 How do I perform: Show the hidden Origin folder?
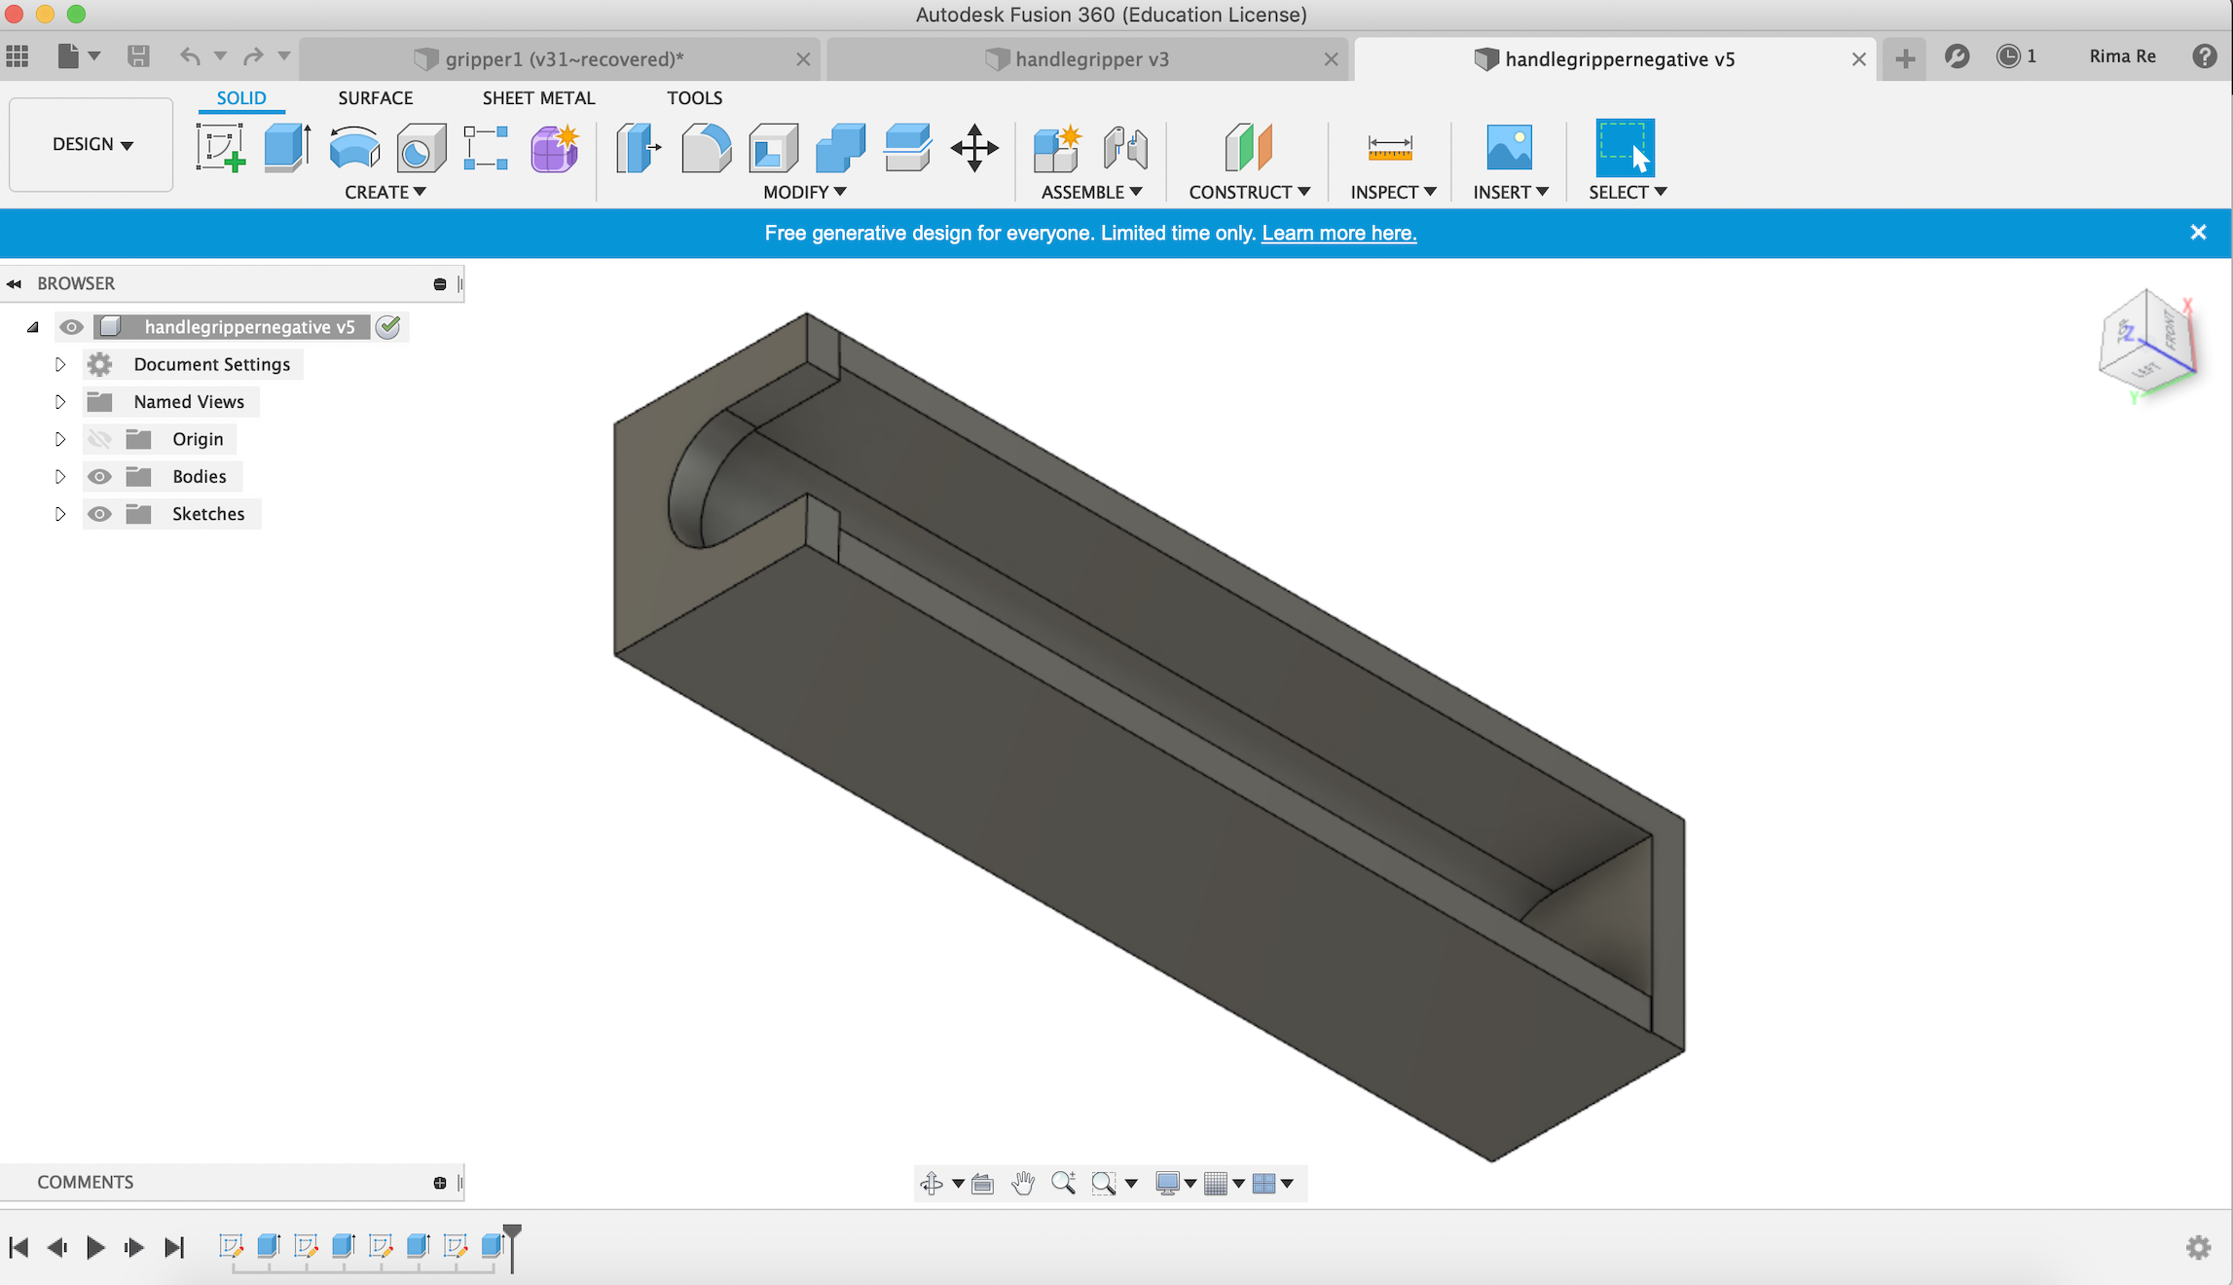[99, 439]
